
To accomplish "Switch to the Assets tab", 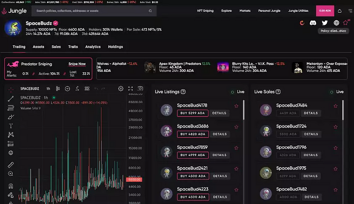I will [x=39, y=47].
